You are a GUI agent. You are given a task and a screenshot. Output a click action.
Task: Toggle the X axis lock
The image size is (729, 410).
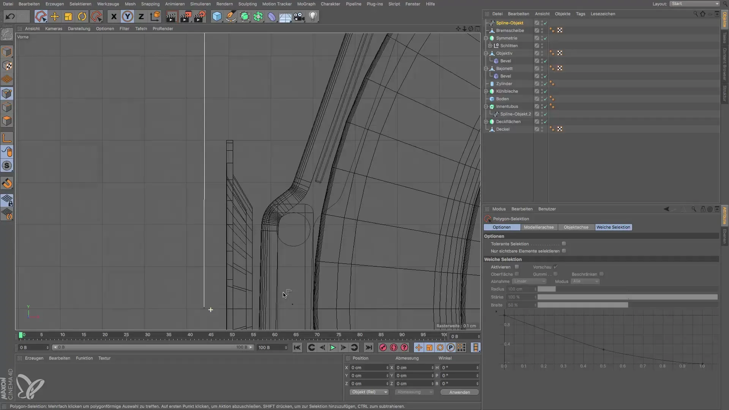coord(114,17)
